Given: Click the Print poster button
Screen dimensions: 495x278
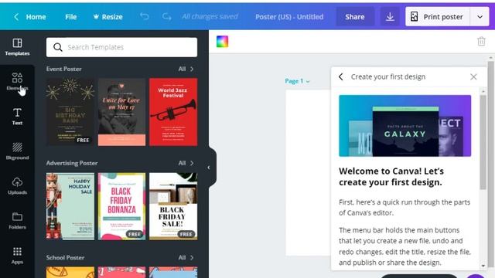Looking at the screenshot, I should tap(438, 17).
